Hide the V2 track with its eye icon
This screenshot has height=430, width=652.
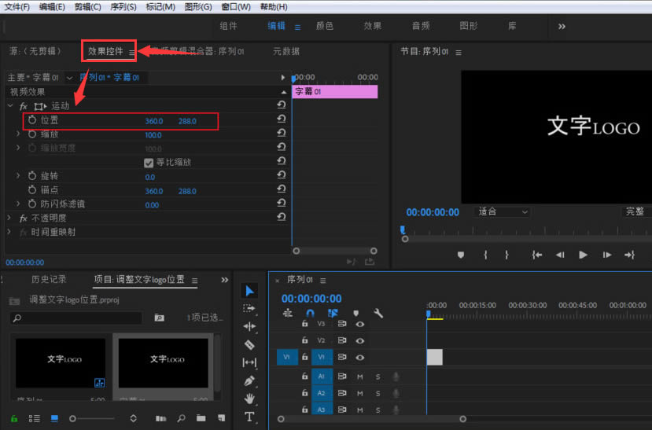pos(360,340)
